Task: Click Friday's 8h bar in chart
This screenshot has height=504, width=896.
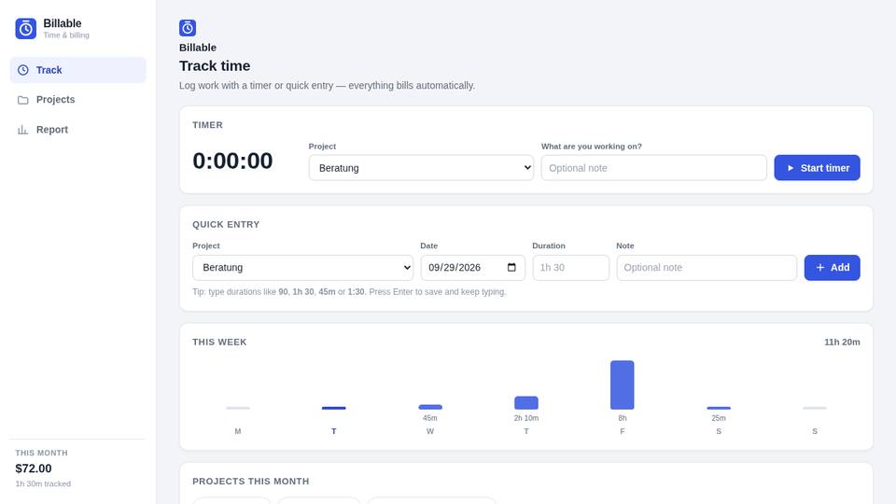Action: click(x=623, y=385)
